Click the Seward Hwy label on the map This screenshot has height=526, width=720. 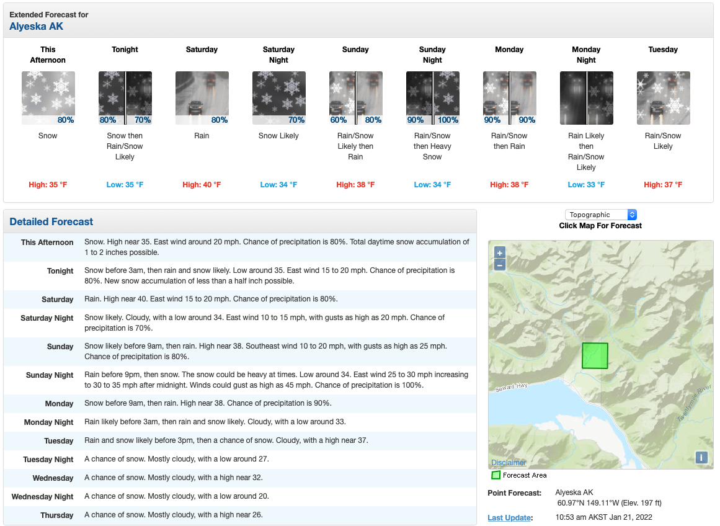[511, 387]
